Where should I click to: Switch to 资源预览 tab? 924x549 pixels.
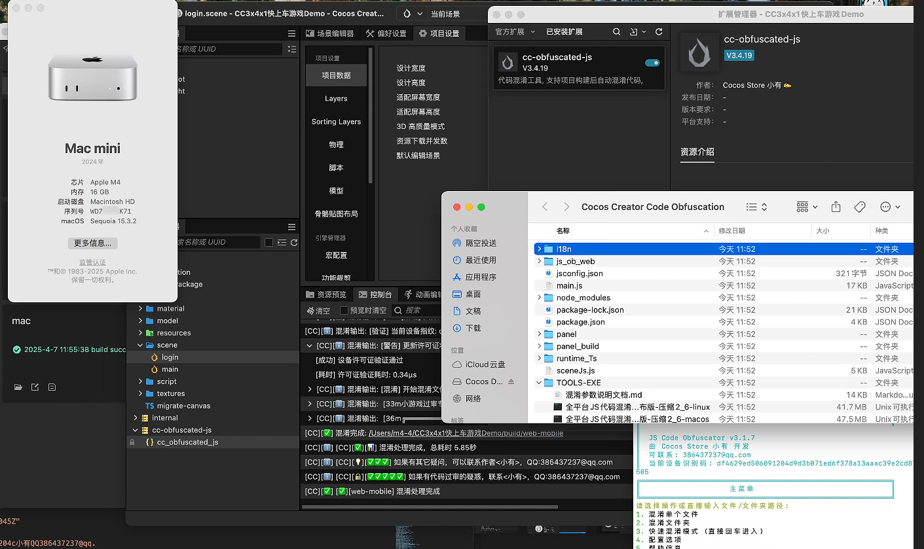point(327,294)
